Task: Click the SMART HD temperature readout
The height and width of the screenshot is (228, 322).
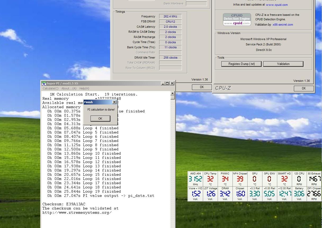Action: 284,179
